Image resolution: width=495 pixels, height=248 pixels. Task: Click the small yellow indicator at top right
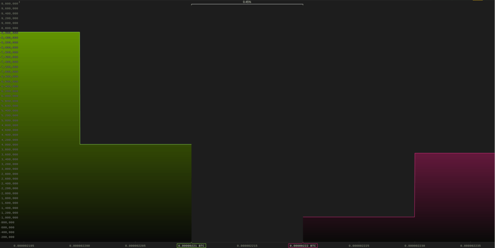point(477,0)
